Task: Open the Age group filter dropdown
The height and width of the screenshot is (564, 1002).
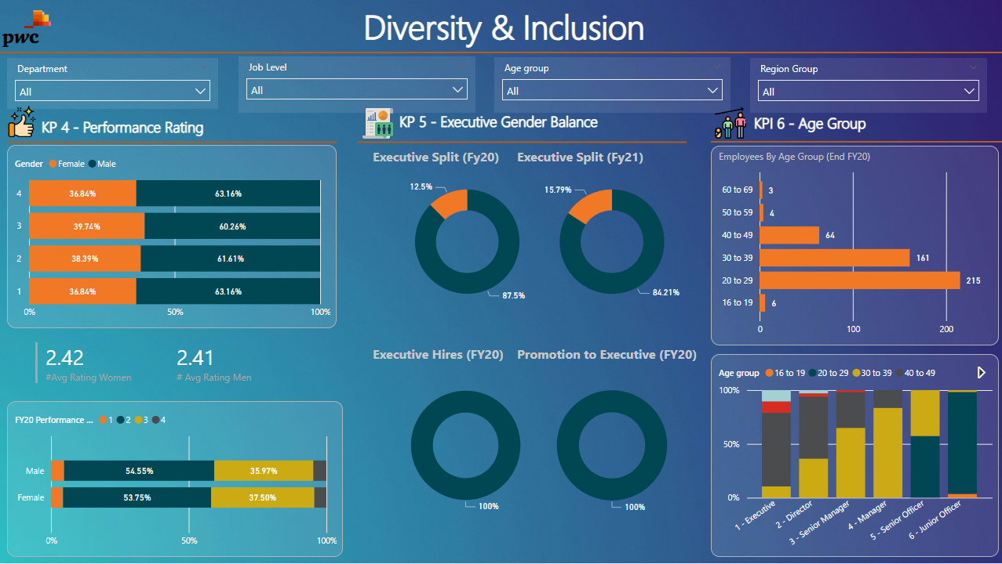Action: pyautogui.click(x=612, y=91)
